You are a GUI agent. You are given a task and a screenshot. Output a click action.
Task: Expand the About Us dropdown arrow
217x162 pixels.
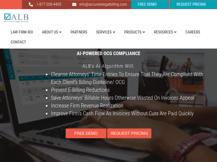coord(60,32)
